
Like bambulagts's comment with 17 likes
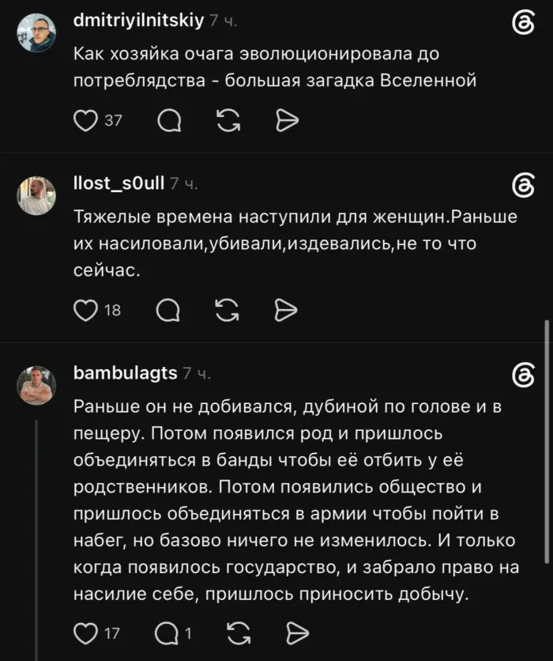tap(85, 633)
